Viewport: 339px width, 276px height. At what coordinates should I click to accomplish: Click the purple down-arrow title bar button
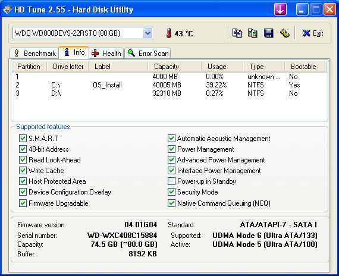click(280, 10)
